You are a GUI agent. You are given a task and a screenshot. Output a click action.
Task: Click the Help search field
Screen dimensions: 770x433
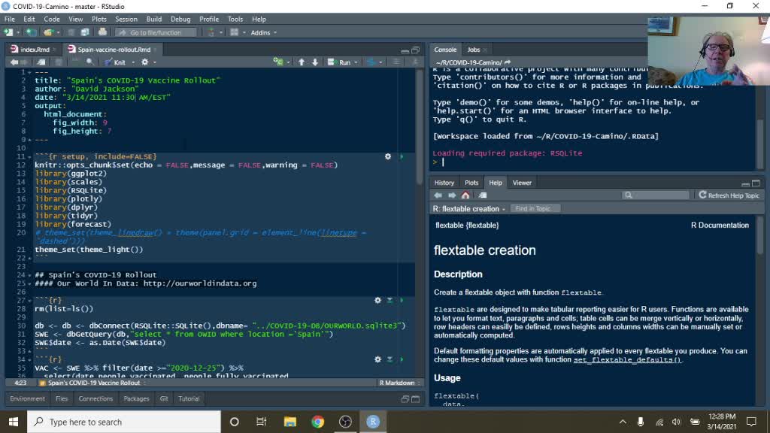(x=656, y=195)
